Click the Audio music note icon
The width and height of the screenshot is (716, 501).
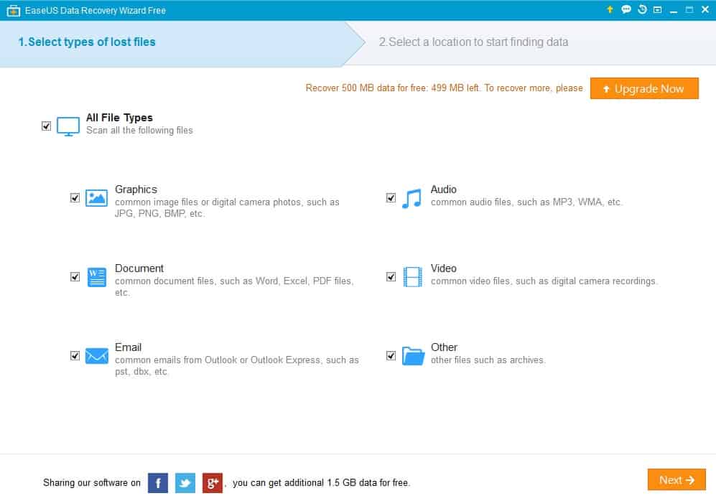(412, 199)
